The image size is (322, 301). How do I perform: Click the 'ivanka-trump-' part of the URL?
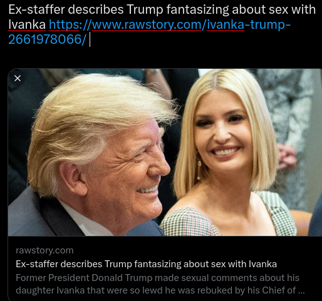click(249, 25)
